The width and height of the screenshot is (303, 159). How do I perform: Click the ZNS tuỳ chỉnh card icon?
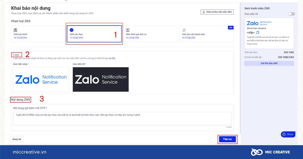tap(15, 30)
